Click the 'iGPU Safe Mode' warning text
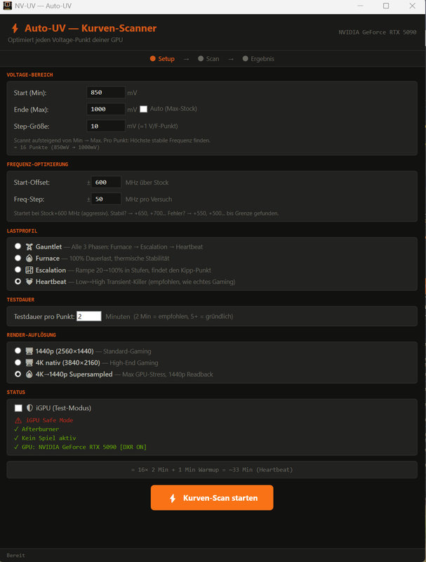 point(49,420)
